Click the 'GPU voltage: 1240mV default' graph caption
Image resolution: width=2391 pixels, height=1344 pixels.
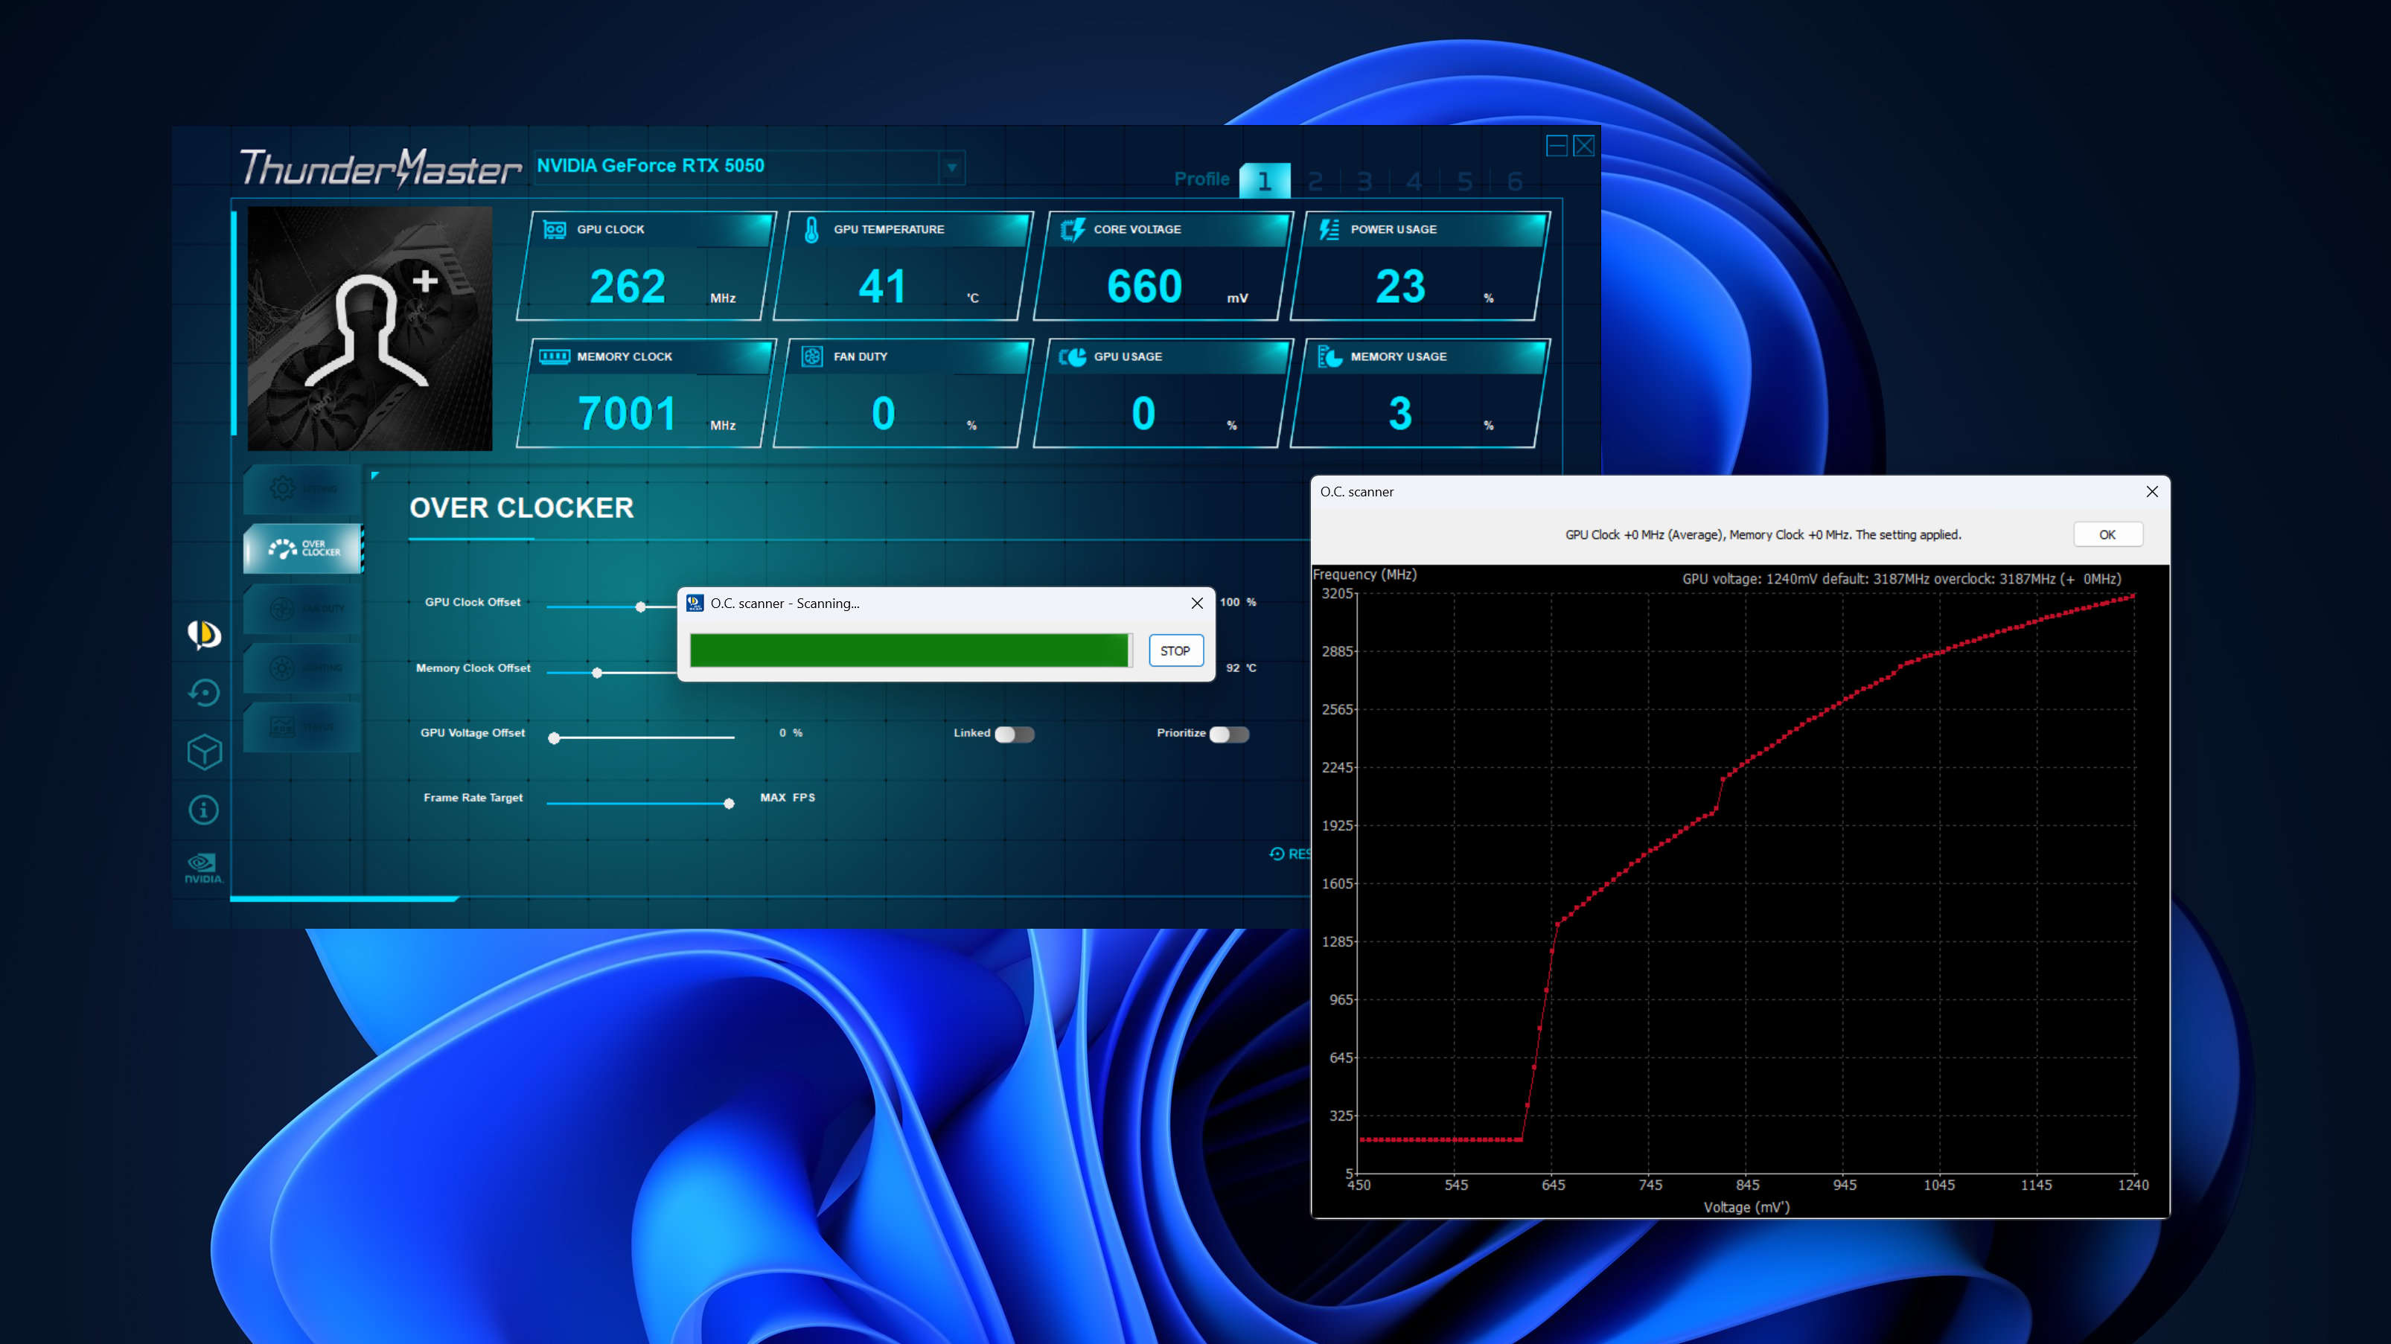coord(1902,578)
